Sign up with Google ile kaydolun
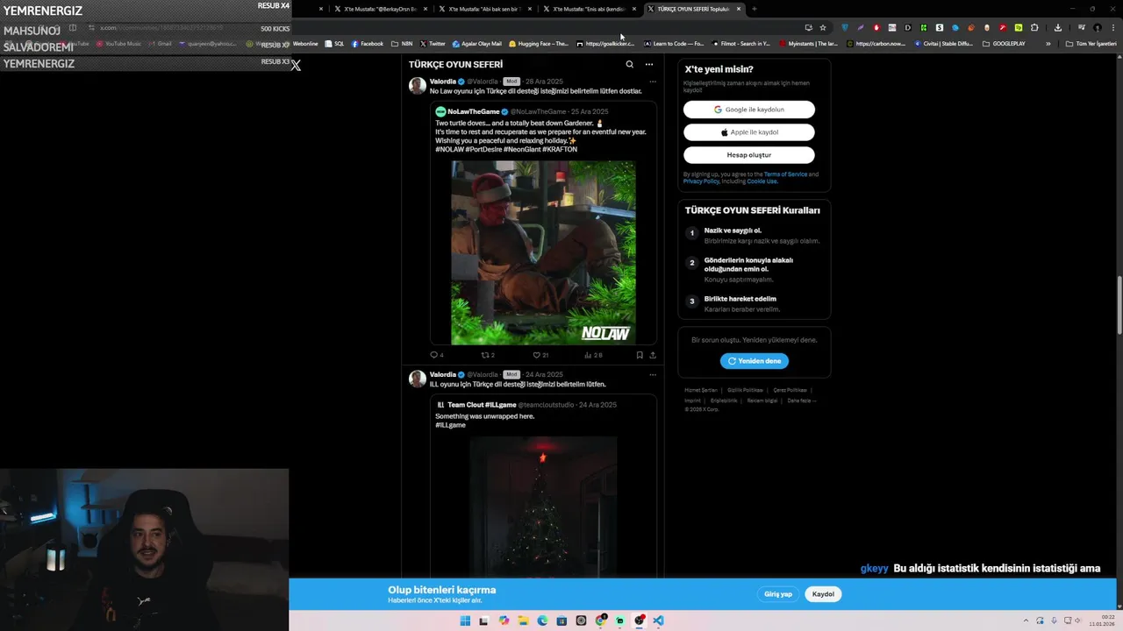 click(749, 110)
